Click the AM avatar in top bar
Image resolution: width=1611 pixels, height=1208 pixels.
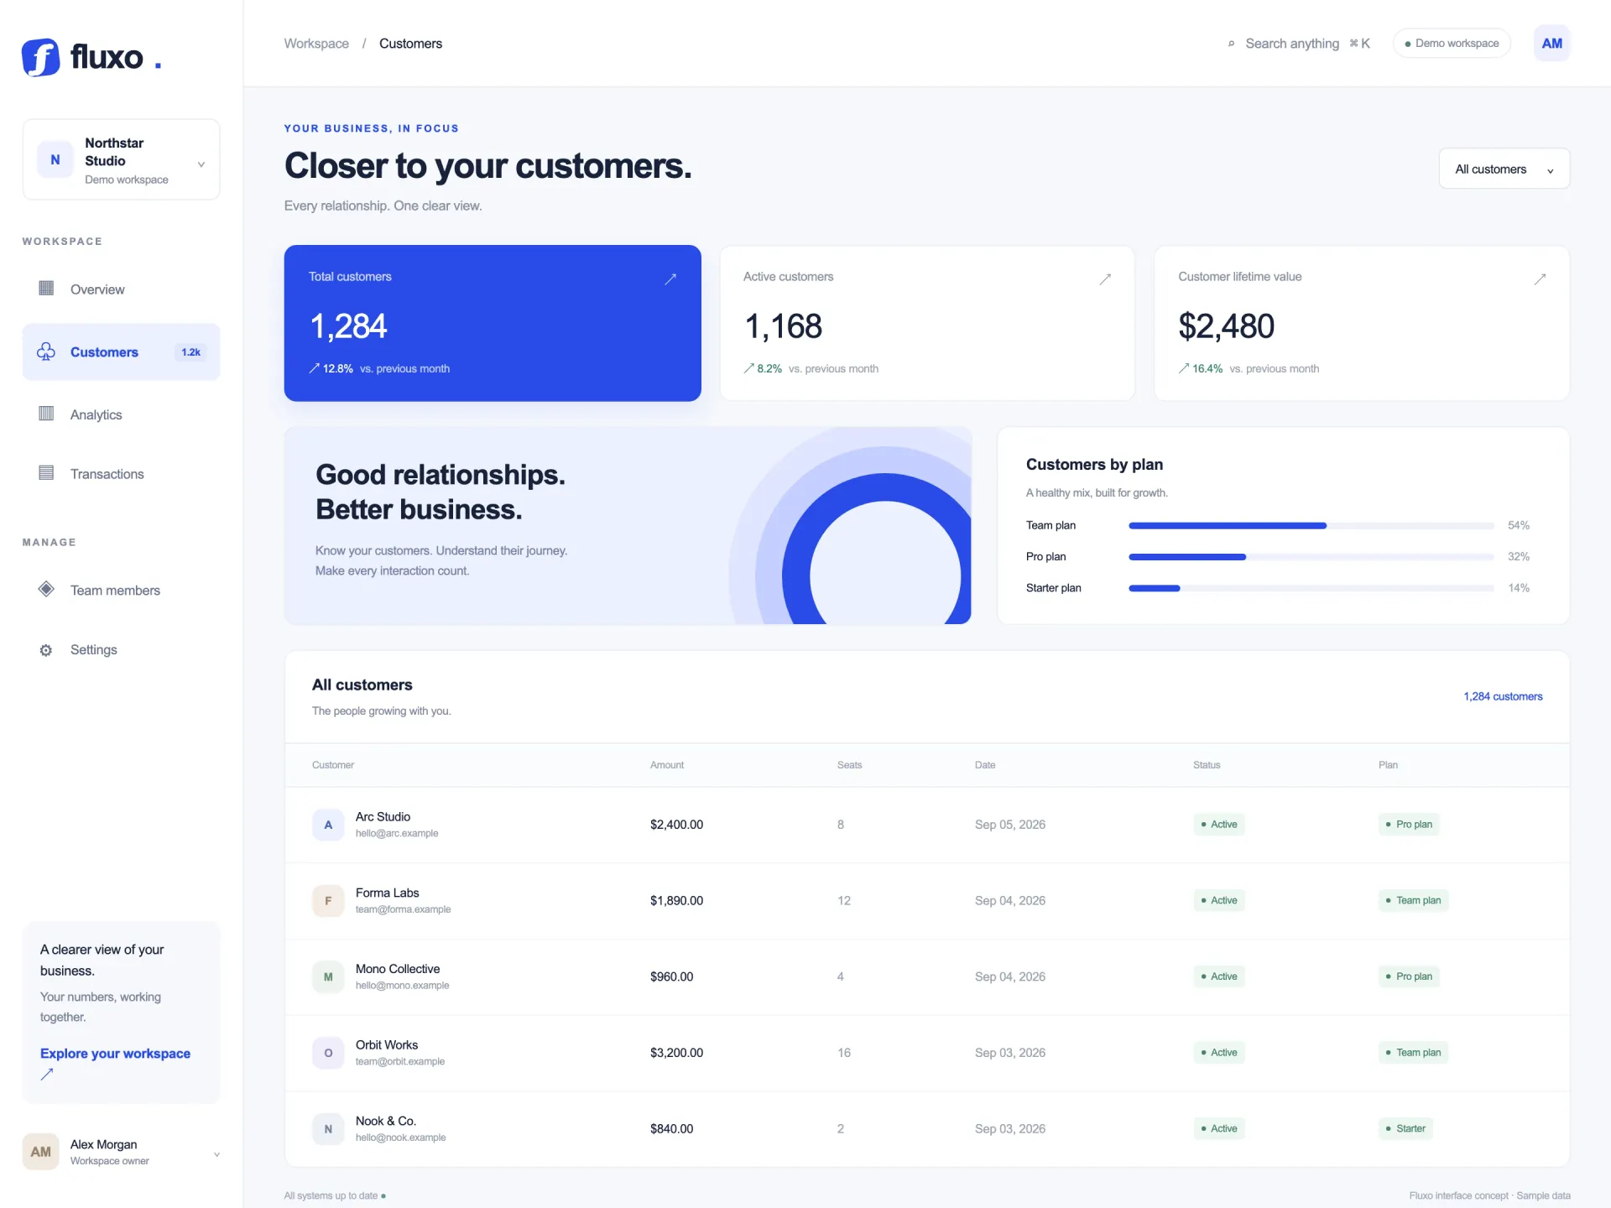(x=1551, y=44)
